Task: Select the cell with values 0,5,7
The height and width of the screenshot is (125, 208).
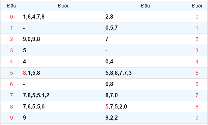Action: [x=112, y=28]
